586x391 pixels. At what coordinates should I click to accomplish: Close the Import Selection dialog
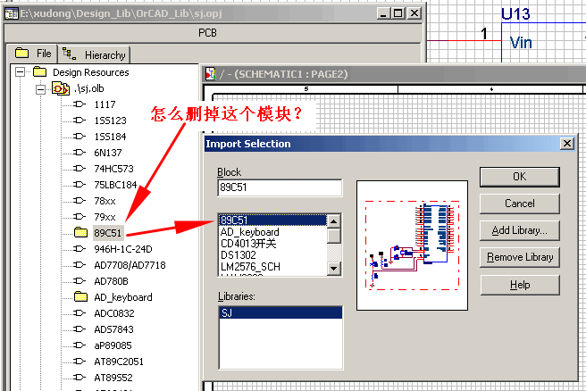(x=567, y=144)
